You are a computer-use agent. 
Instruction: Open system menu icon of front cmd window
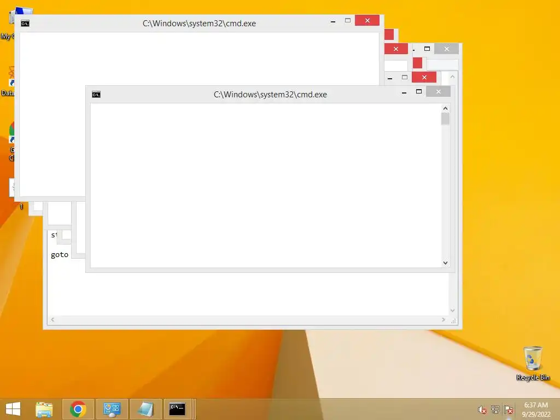pos(96,94)
